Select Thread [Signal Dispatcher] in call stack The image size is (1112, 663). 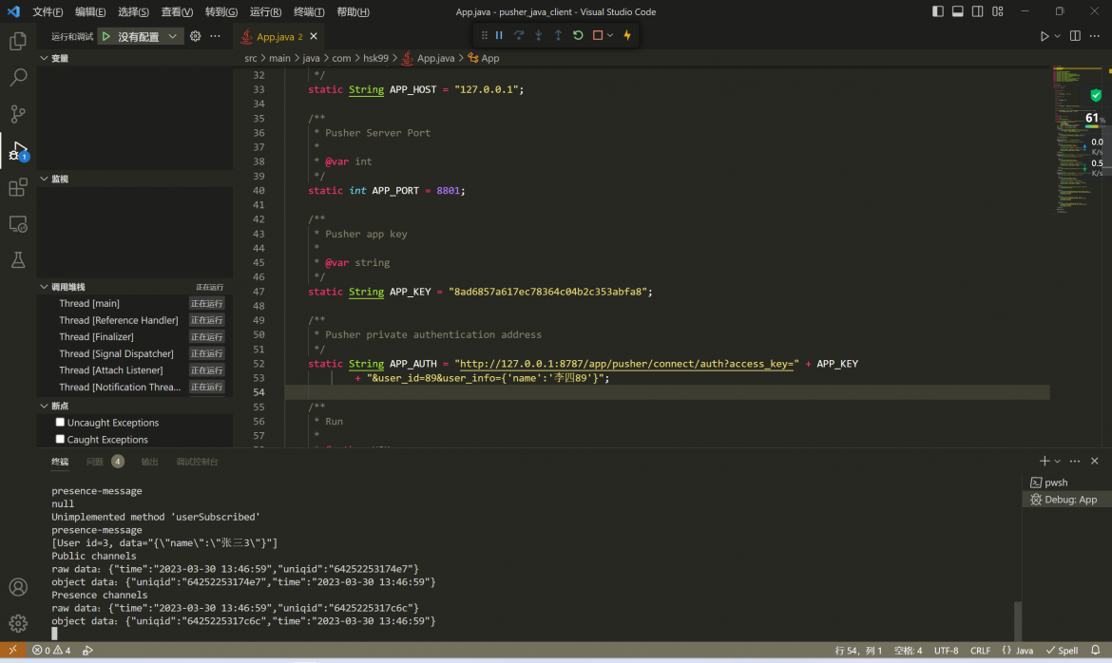(x=135, y=353)
